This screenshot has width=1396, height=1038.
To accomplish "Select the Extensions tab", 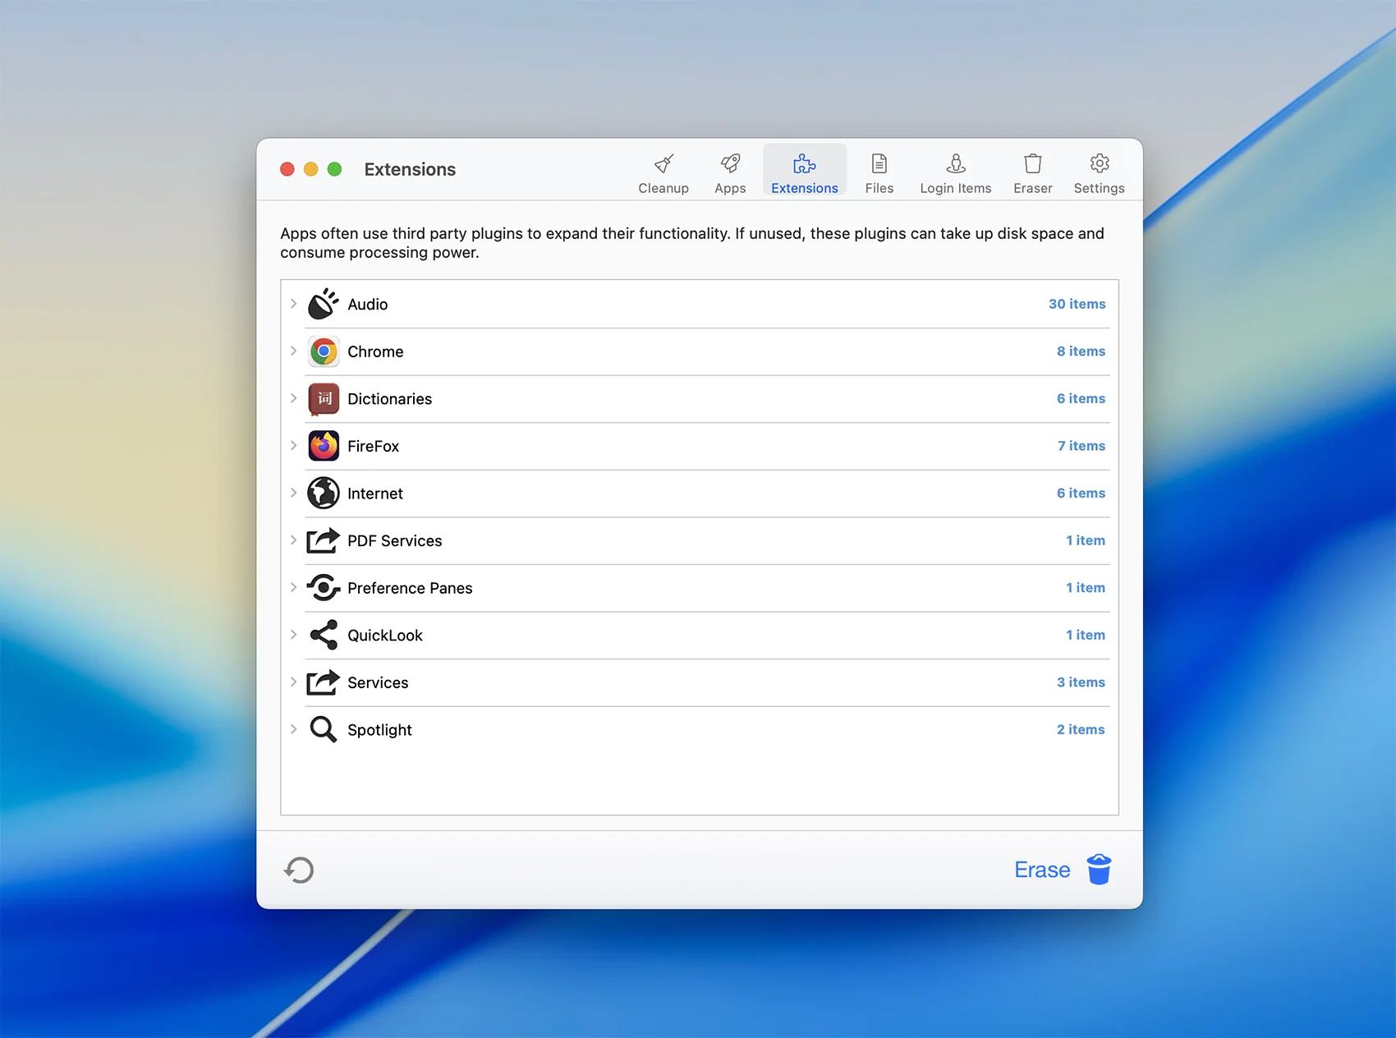I will coord(804,173).
